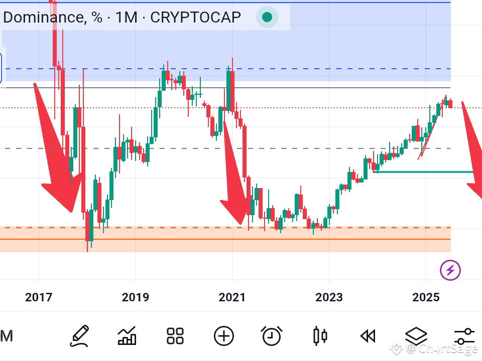Image resolution: width=482 pixels, height=361 pixels.
Task: Open the layout grid of four squares
Action: coord(175,336)
